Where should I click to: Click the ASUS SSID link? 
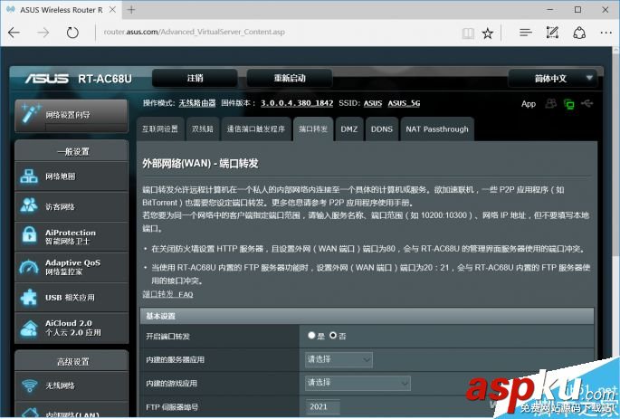(373, 103)
